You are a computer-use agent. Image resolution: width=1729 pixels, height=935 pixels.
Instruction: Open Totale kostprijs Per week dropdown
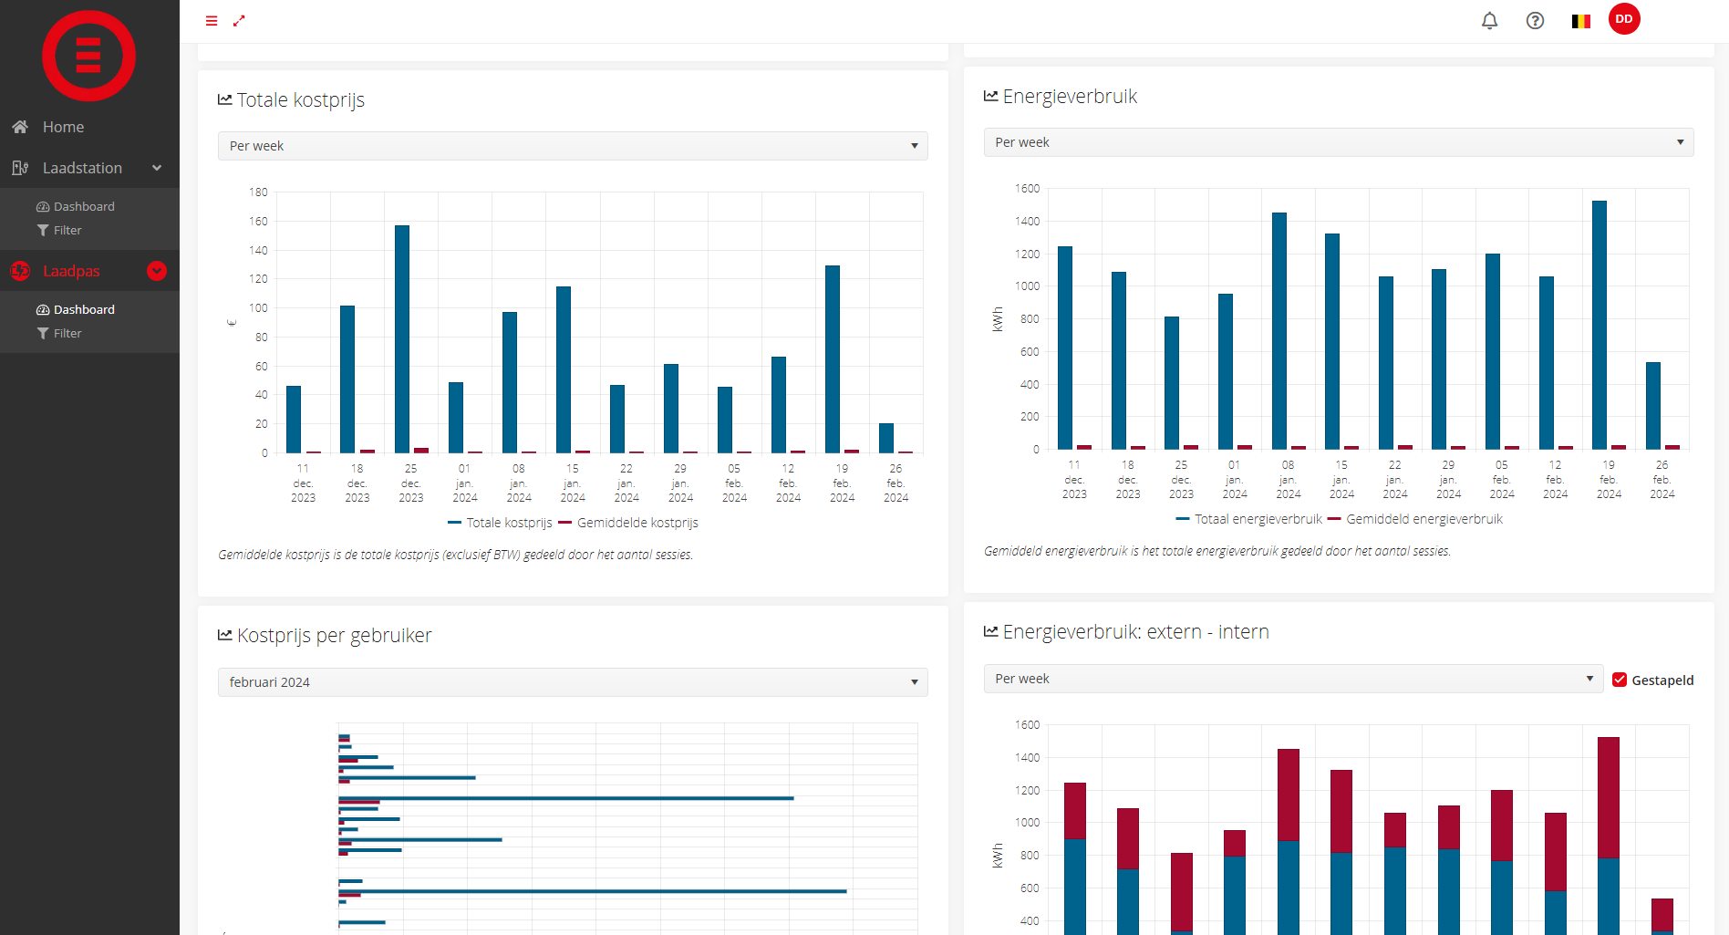point(573,146)
